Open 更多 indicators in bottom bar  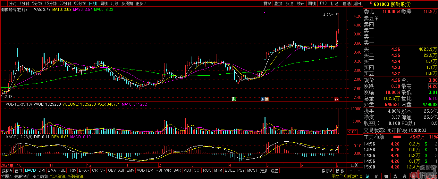coord(264,171)
